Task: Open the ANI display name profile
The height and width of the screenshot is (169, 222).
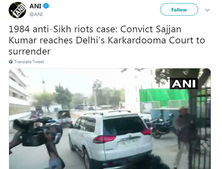Action: tap(35, 6)
